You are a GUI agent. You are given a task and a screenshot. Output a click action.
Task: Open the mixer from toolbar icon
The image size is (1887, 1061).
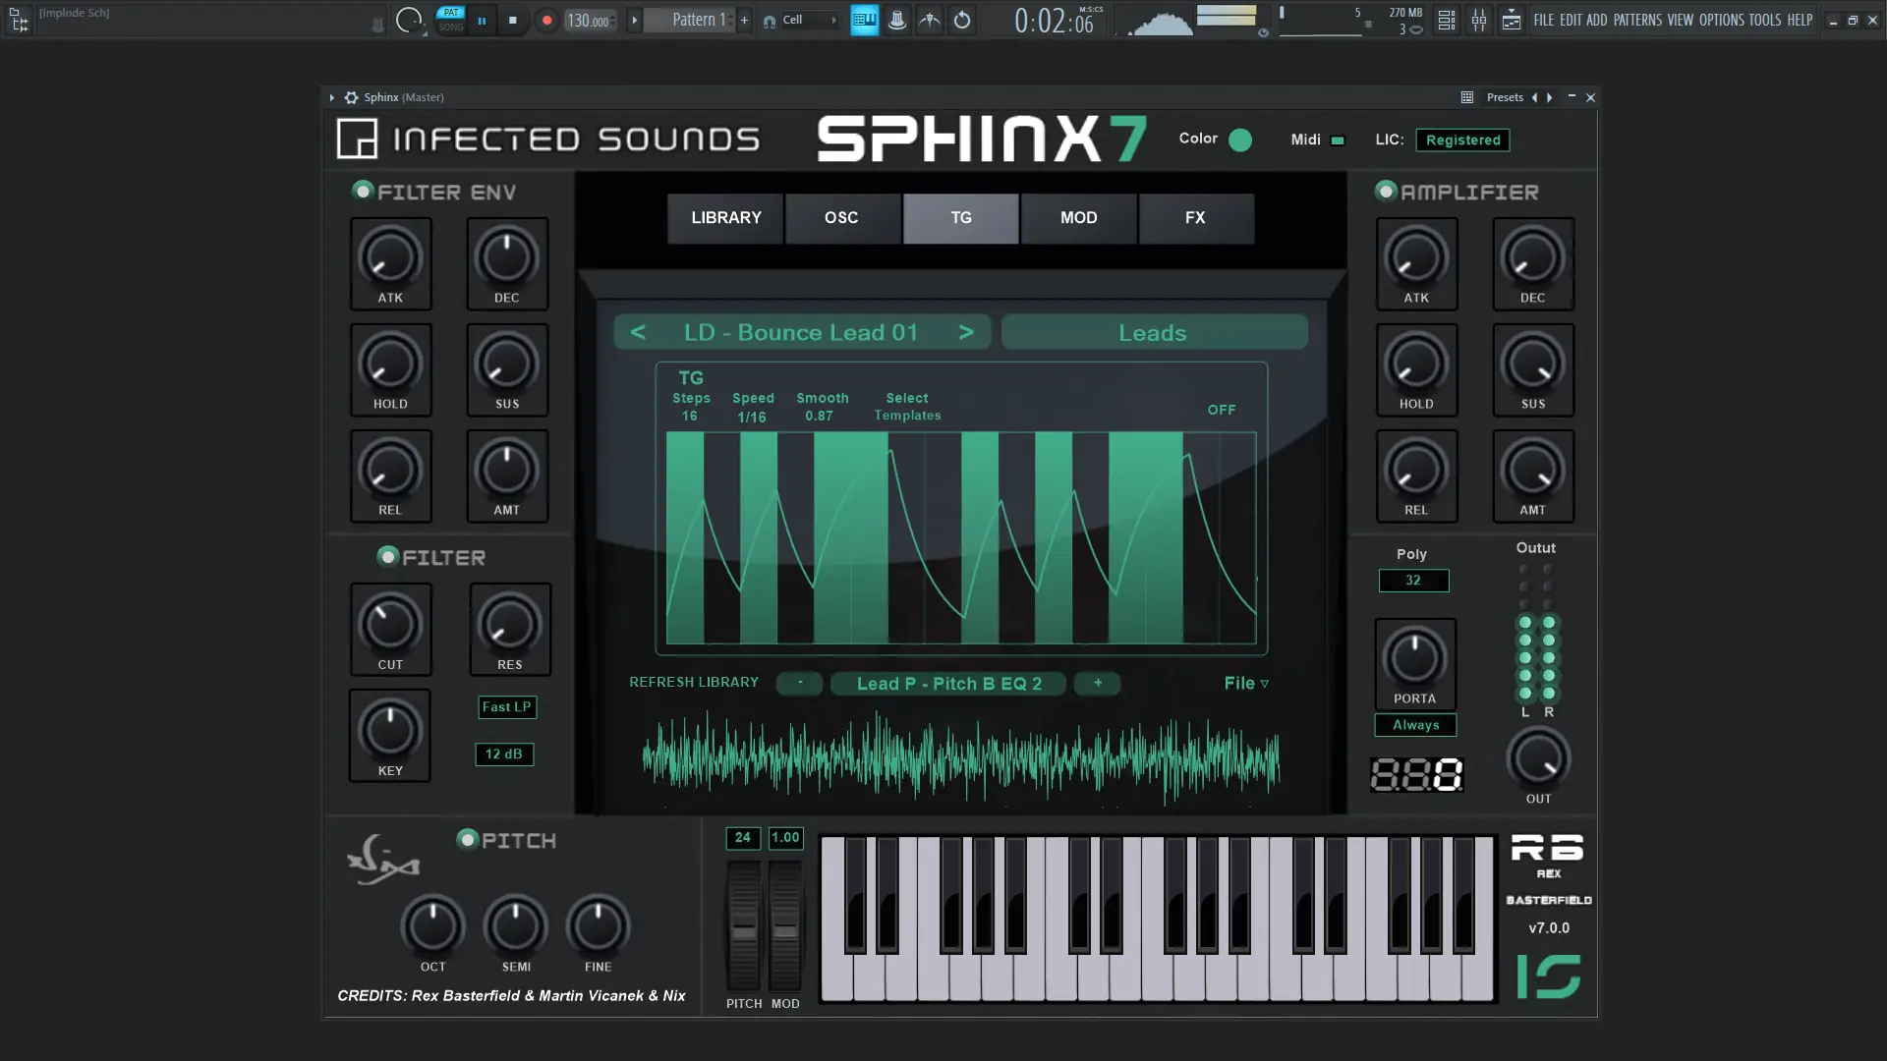1478,21
